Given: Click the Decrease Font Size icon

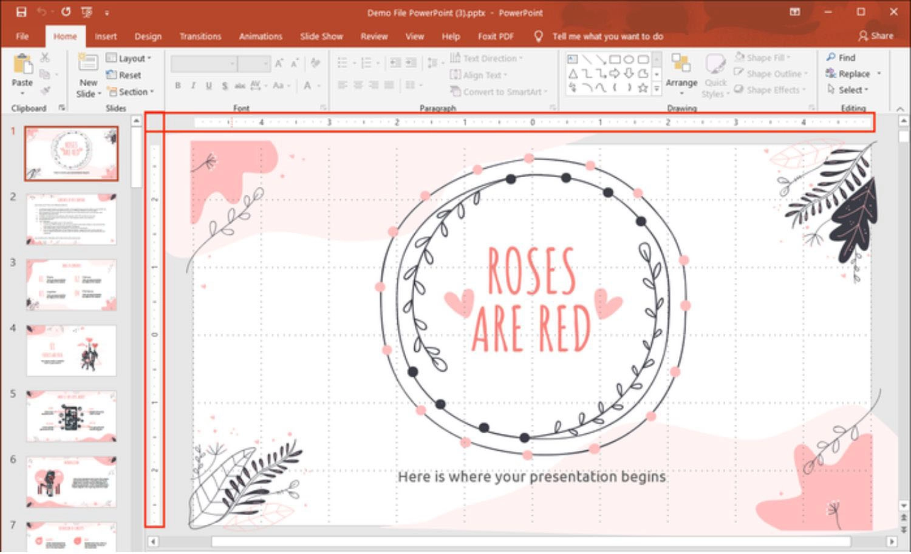Looking at the screenshot, I should (x=295, y=63).
